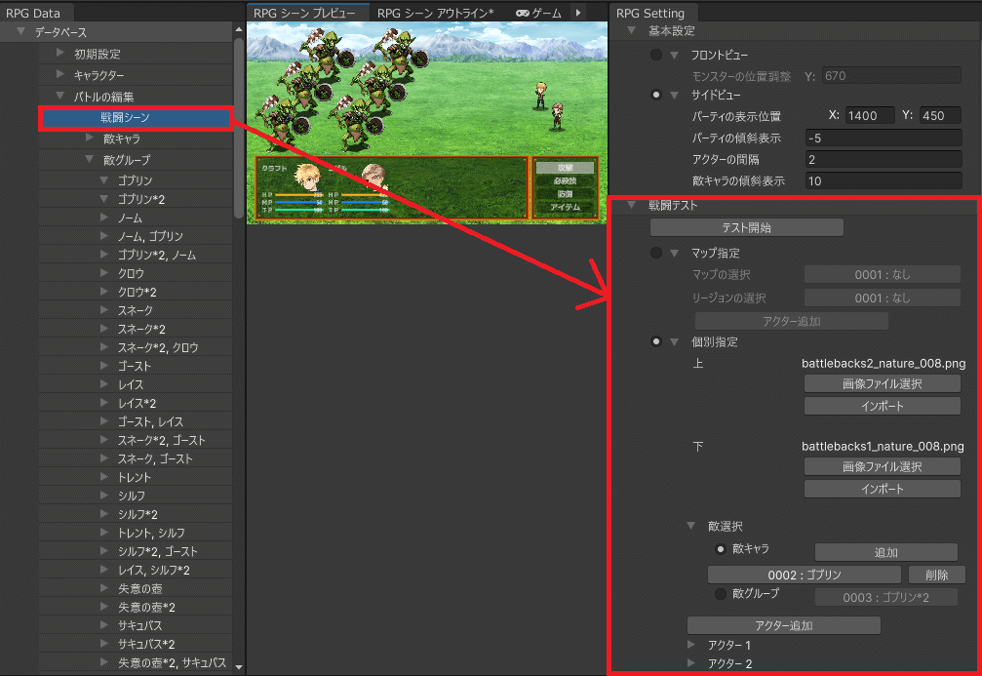Collapse the 戦闘テスト section
982x676 pixels.
pyautogui.click(x=632, y=206)
